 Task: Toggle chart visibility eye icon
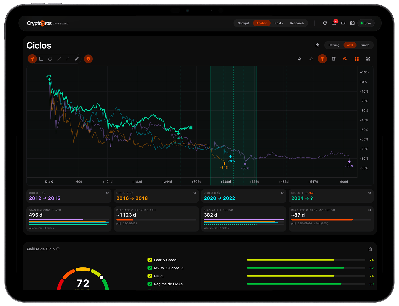click(345, 59)
